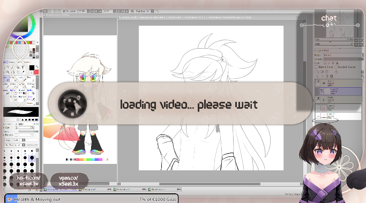Hide the highlighted layer via eye icon
This screenshot has width=366, height=203.
[x=322, y=90]
